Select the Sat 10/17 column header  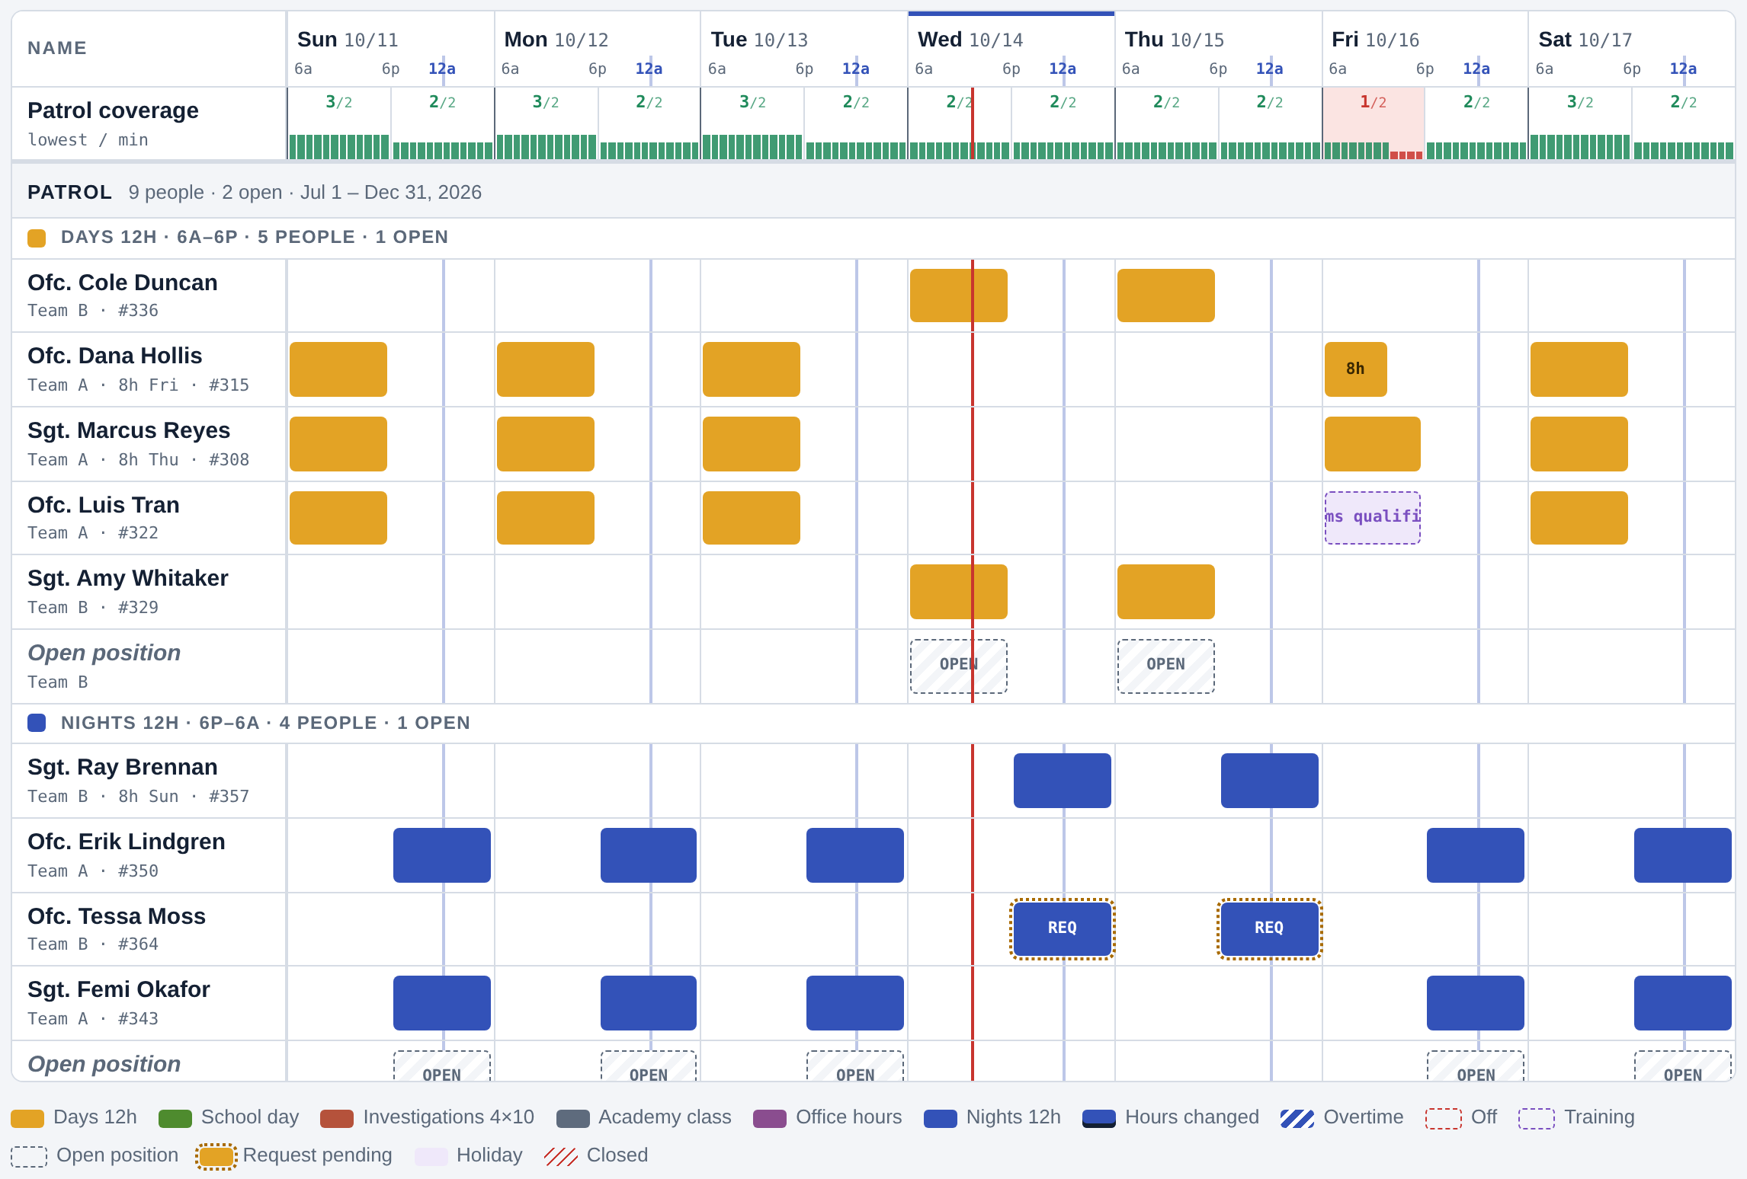click(1632, 49)
